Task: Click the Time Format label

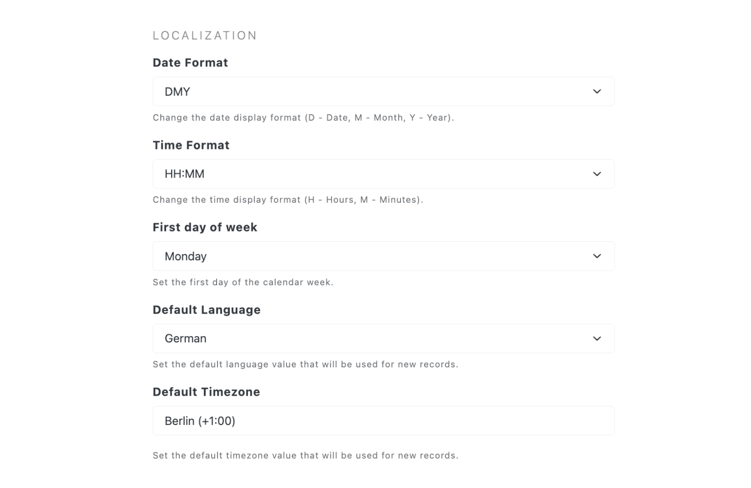Action: [191, 145]
